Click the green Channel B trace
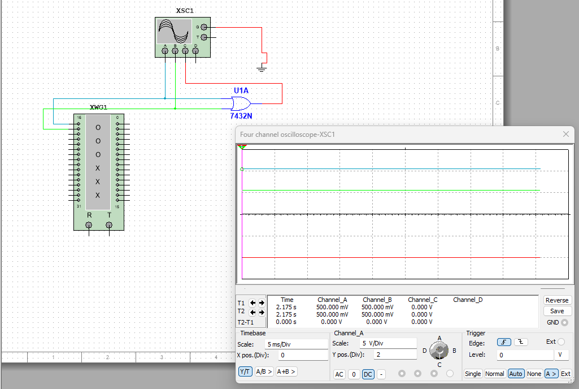This screenshot has width=579, height=389. [391, 191]
